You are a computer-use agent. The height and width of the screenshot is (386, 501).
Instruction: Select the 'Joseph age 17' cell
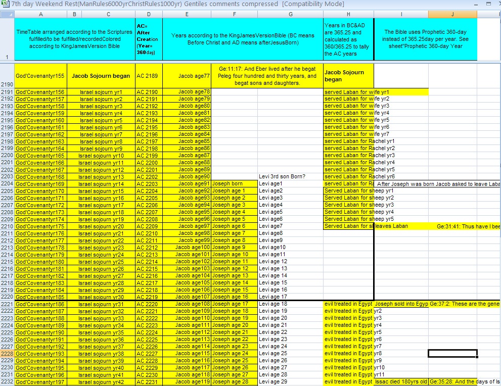tap(234, 304)
